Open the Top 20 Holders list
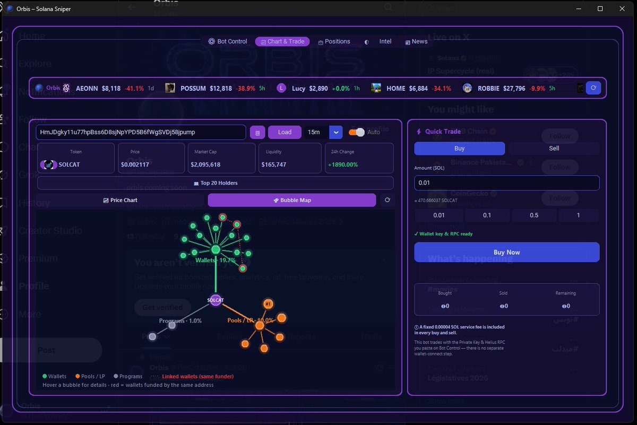This screenshot has height=425, width=637. [x=216, y=183]
